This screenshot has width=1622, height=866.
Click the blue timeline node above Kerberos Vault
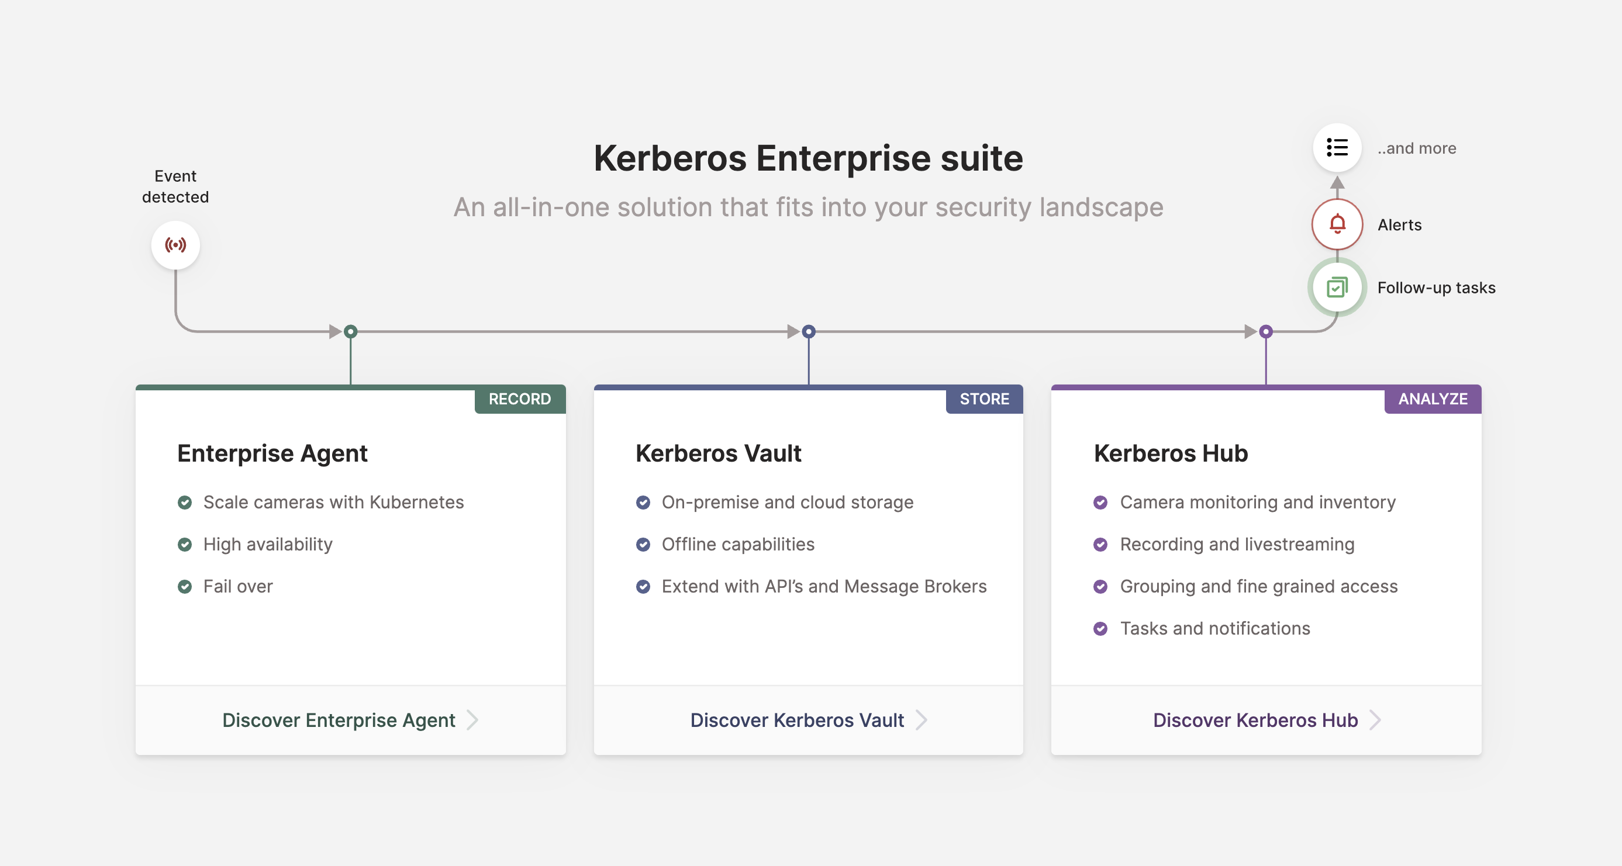click(809, 332)
